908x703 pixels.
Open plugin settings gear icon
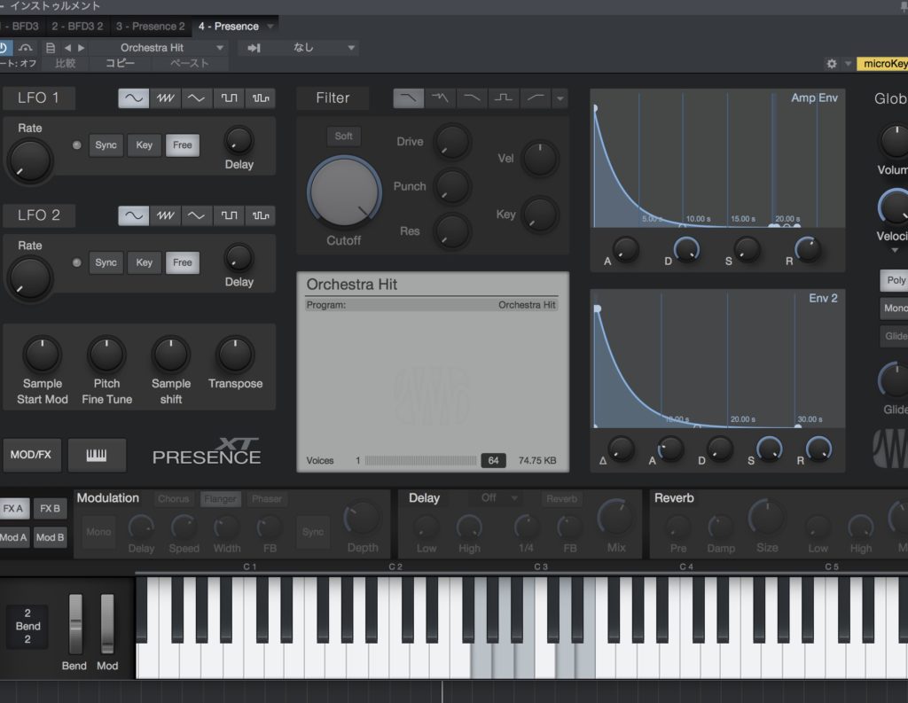point(831,64)
